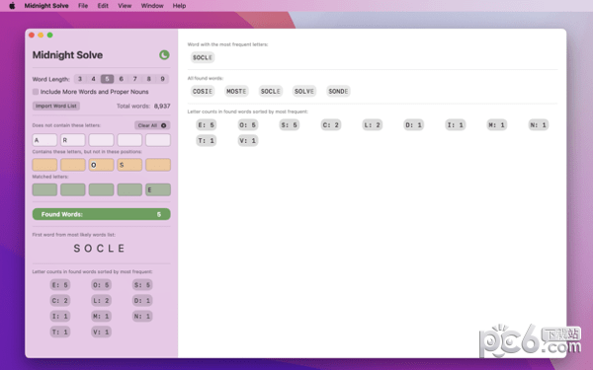
Task: Click orange field containing O
Action: click(x=102, y=165)
